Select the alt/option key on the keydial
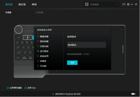The height and width of the screenshot is (97, 140). click(31, 58)
